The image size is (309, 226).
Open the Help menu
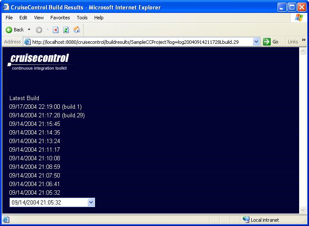(x=99, y=18)
